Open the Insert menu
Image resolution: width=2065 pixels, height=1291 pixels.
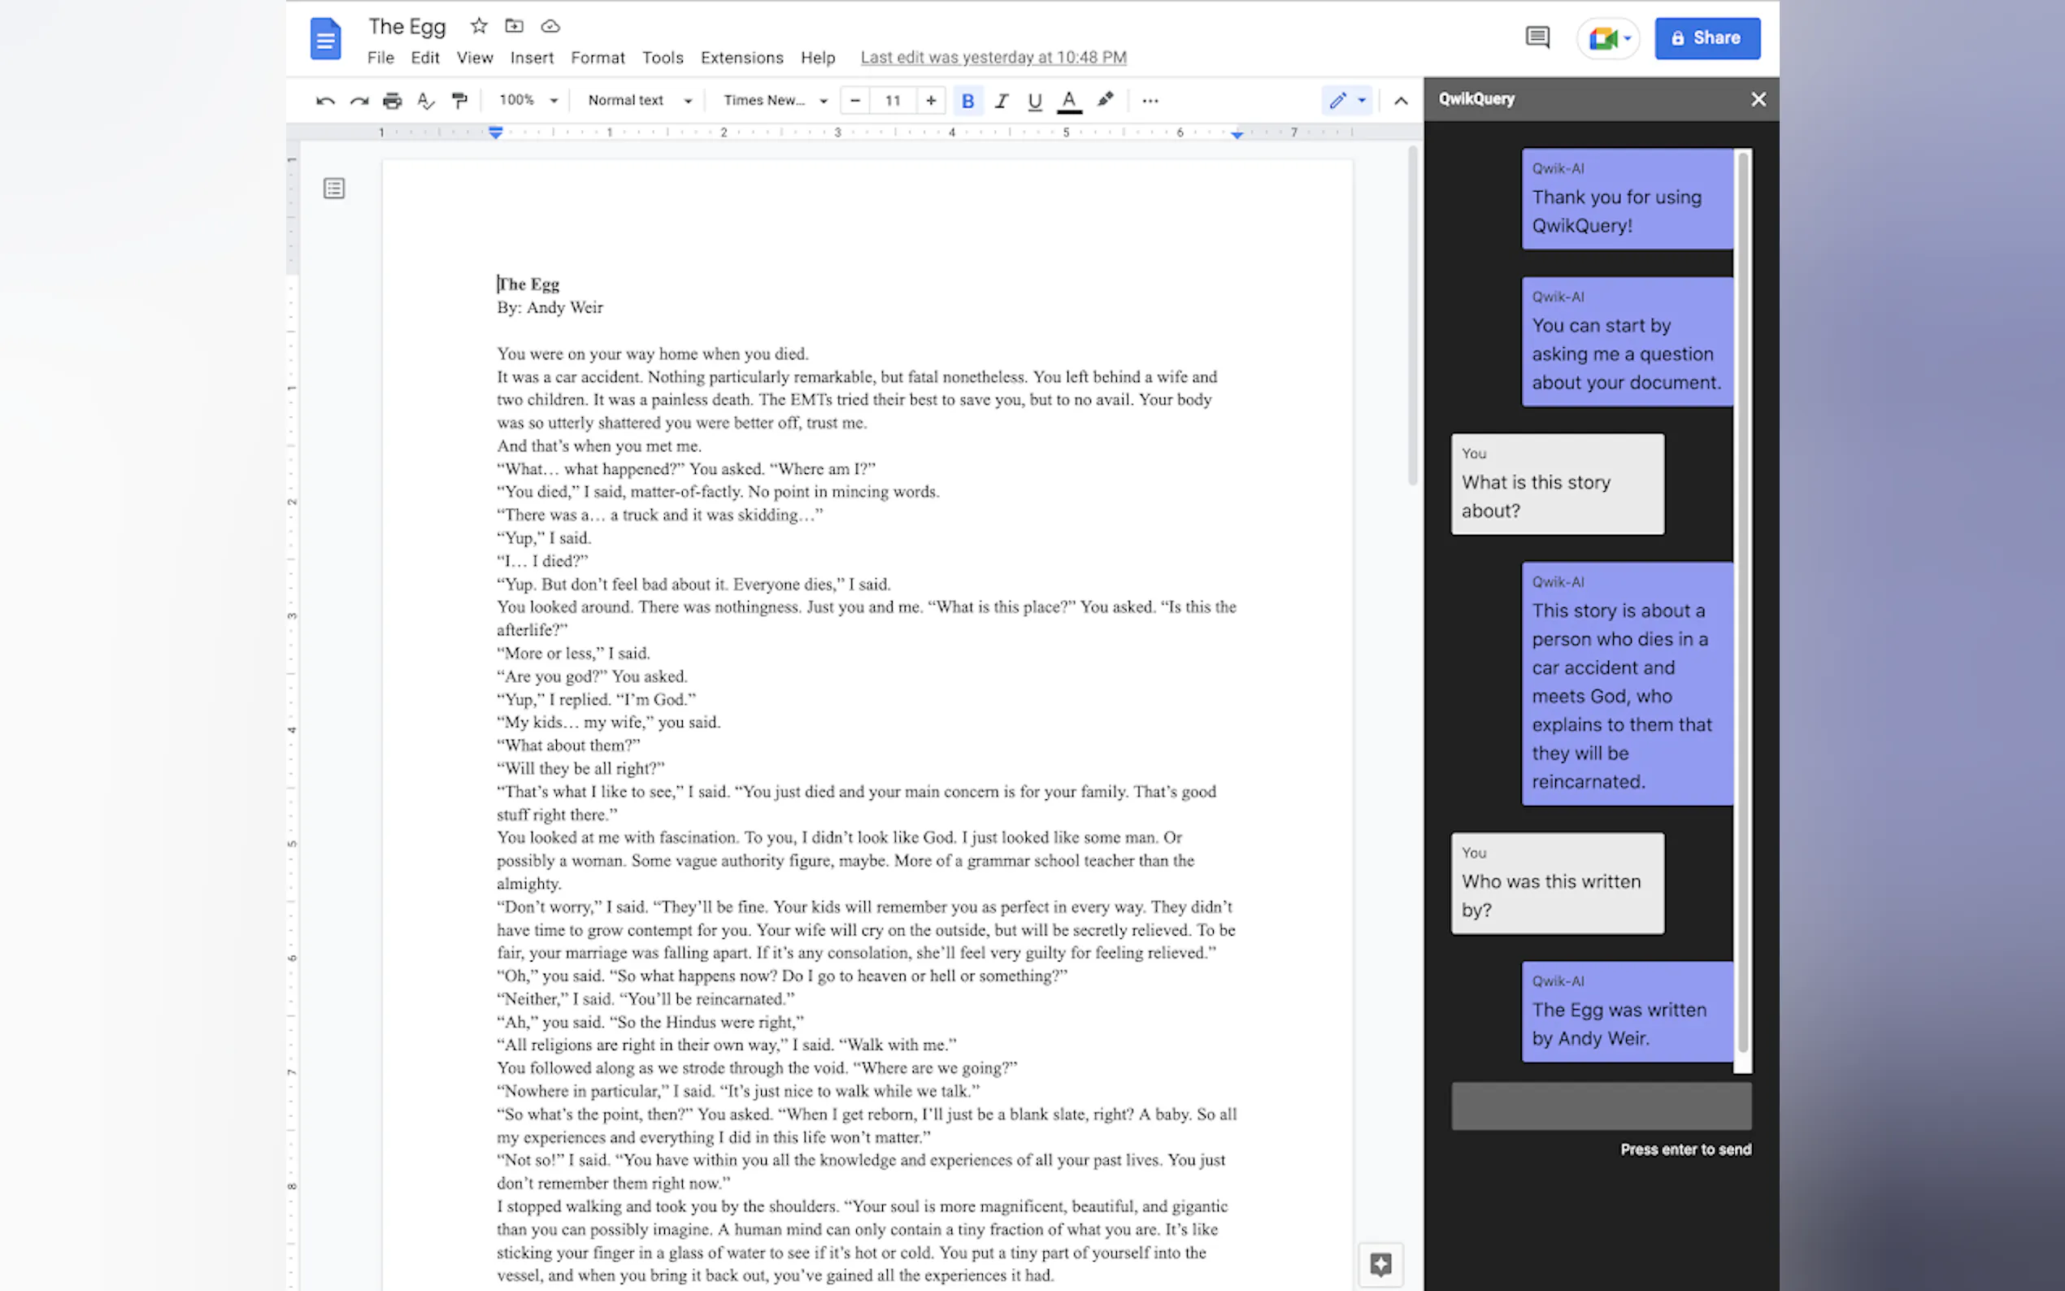tap(531, 57)
